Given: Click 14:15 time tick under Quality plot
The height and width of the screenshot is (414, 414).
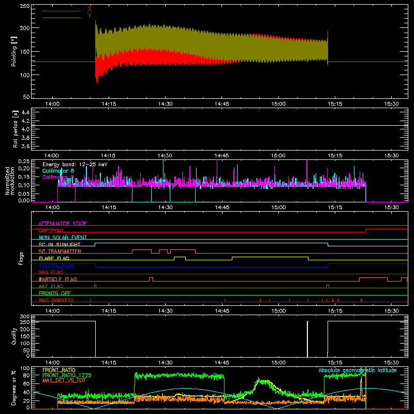Looking at the screenshot, I should (109, 363).
